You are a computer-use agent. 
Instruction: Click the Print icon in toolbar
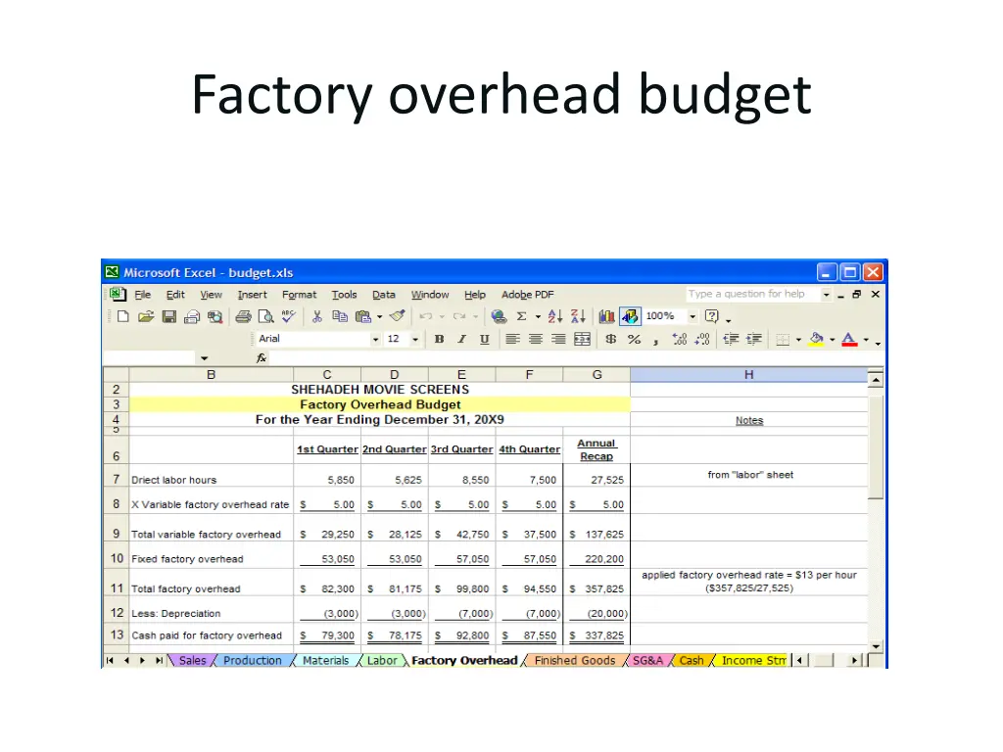coord(242,316)
